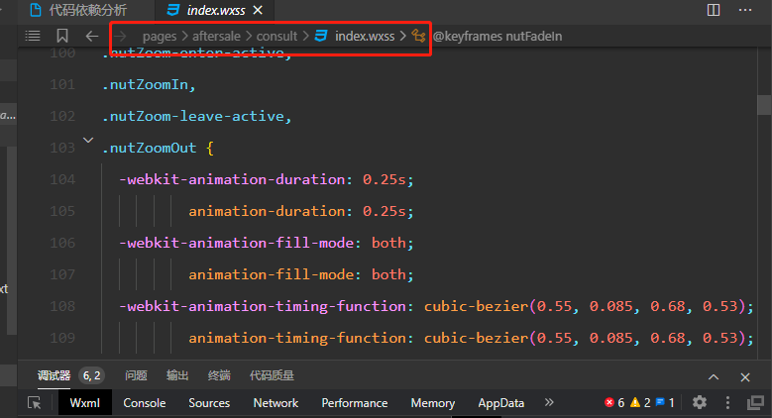
Task: Show more devtools tabs with double chevron
Action: pos(549,403)
